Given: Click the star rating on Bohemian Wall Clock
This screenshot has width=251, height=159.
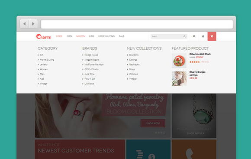Looking at the screenshot, I should [194, 62].
